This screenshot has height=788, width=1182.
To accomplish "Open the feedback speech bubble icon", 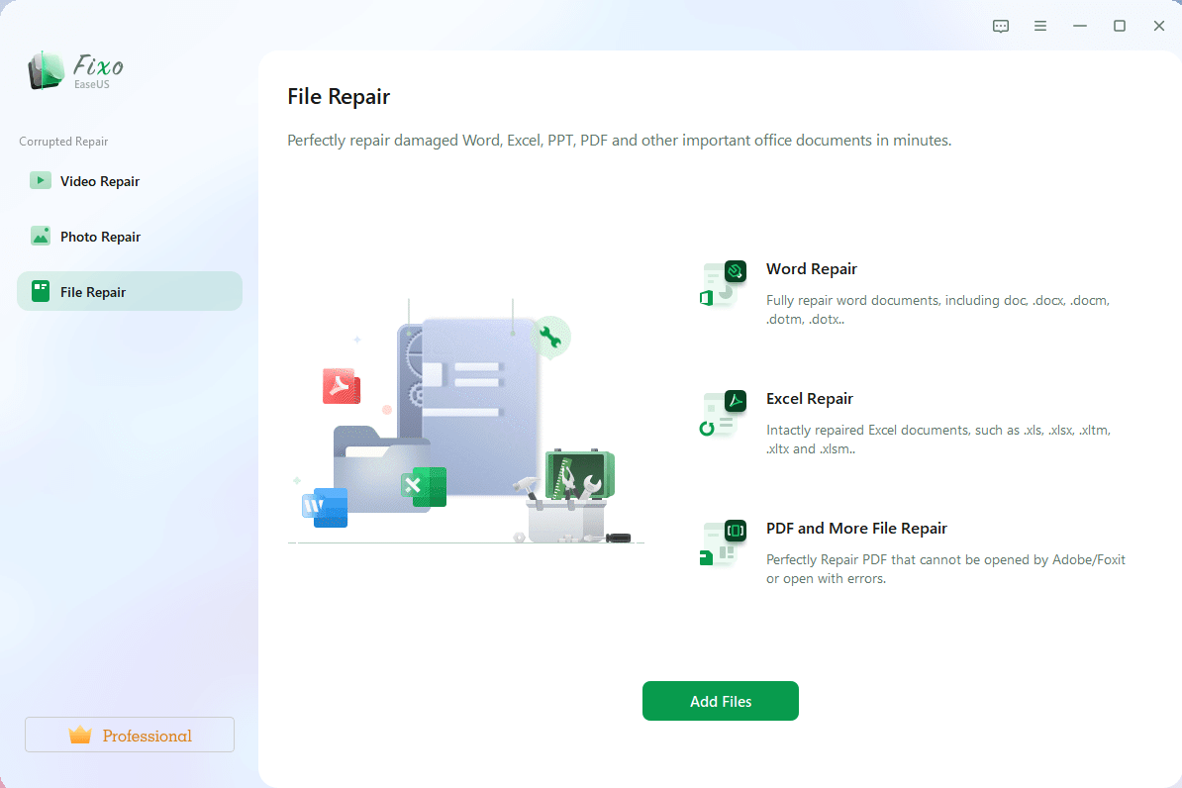I will click(x=1000, y=26).
